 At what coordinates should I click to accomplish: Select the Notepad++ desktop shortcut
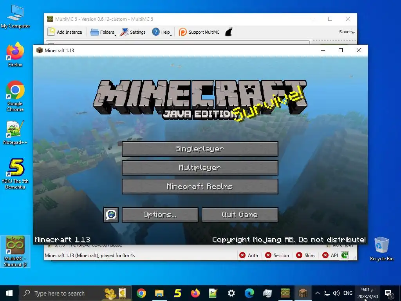tap(15, 132)
